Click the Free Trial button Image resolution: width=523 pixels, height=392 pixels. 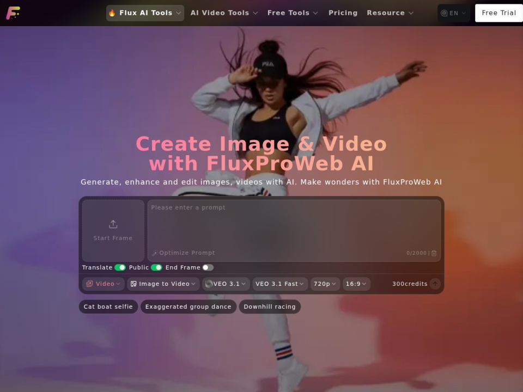(x=498, y=13)
